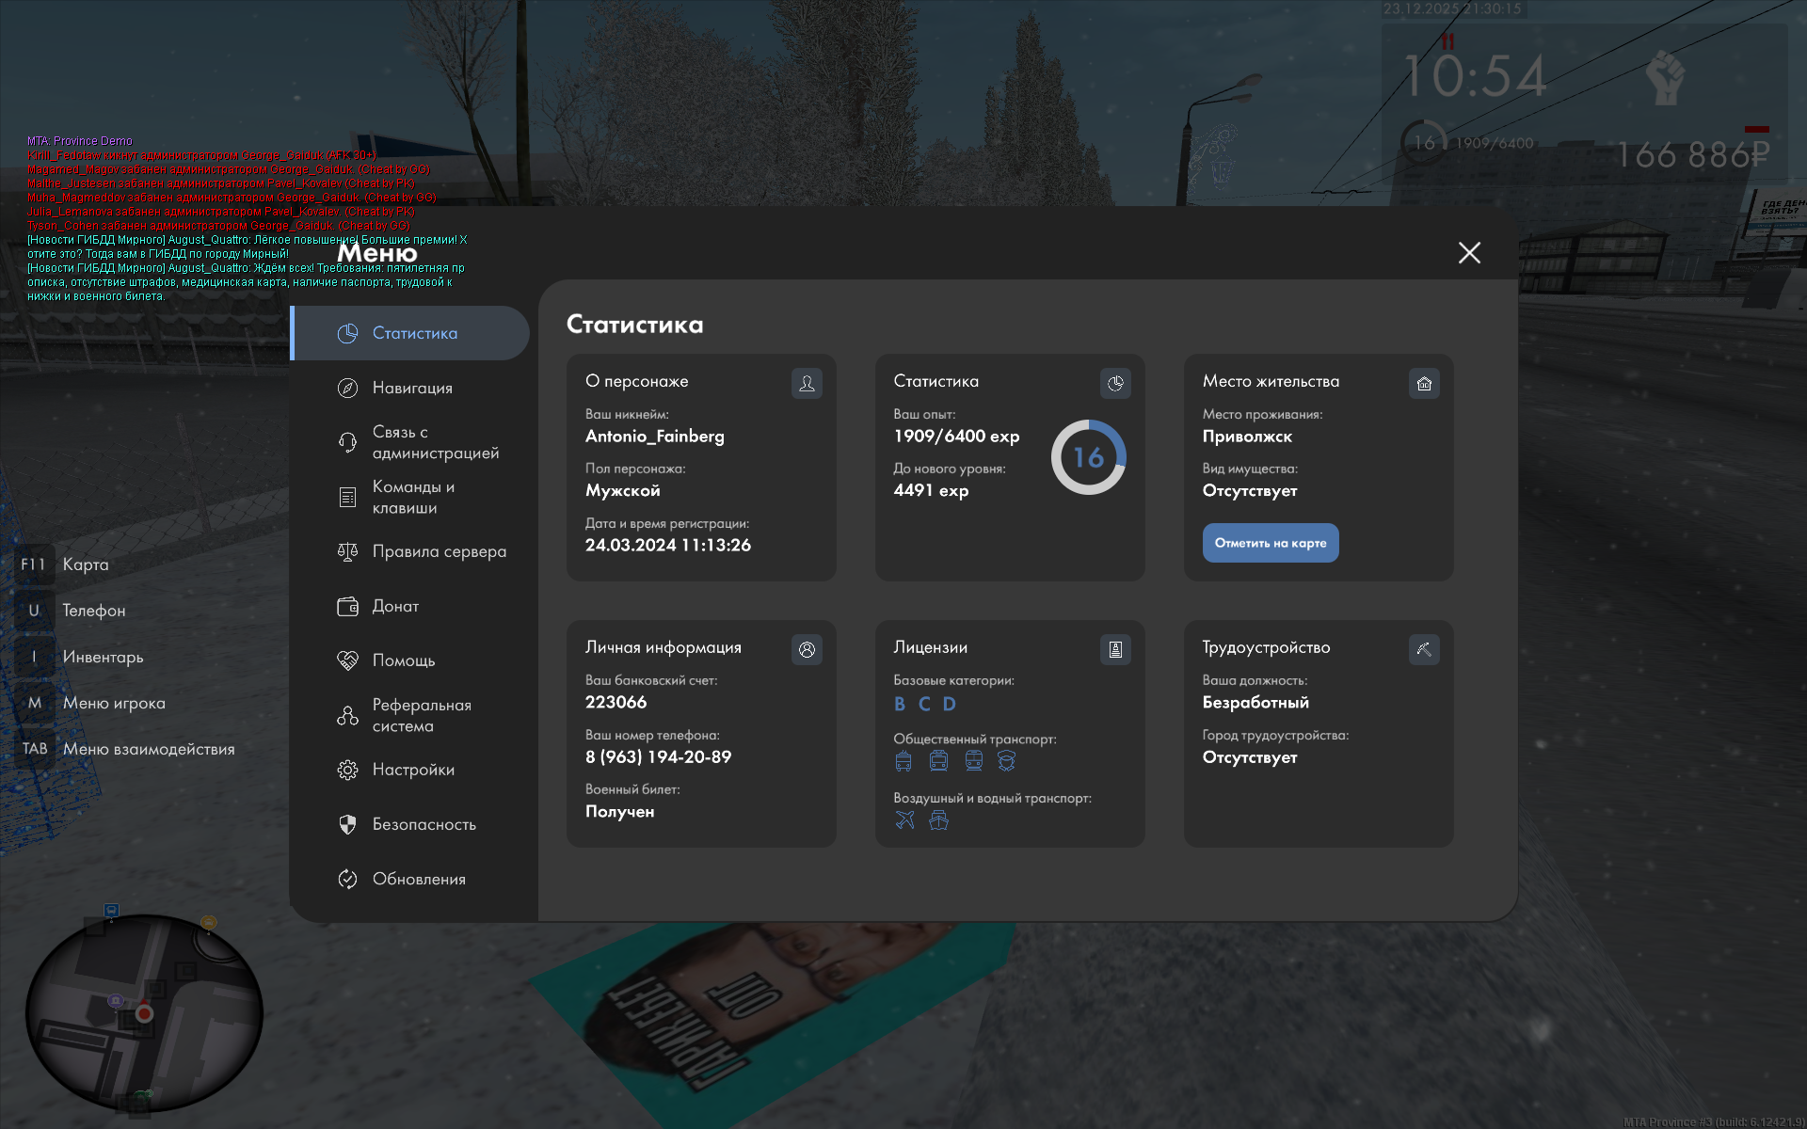Close the Меню window with X
Screen dimensions: 1807x1129
click(x=1469, y=252)
